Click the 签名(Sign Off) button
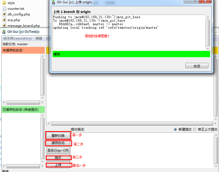The width and height of the screenshot is (219, 172). coord(58,150)
